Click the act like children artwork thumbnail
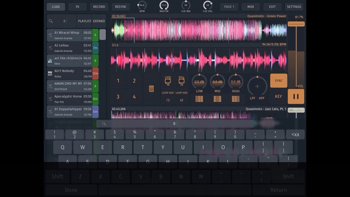Screen dimensions: 350x197 pos(50,61)
